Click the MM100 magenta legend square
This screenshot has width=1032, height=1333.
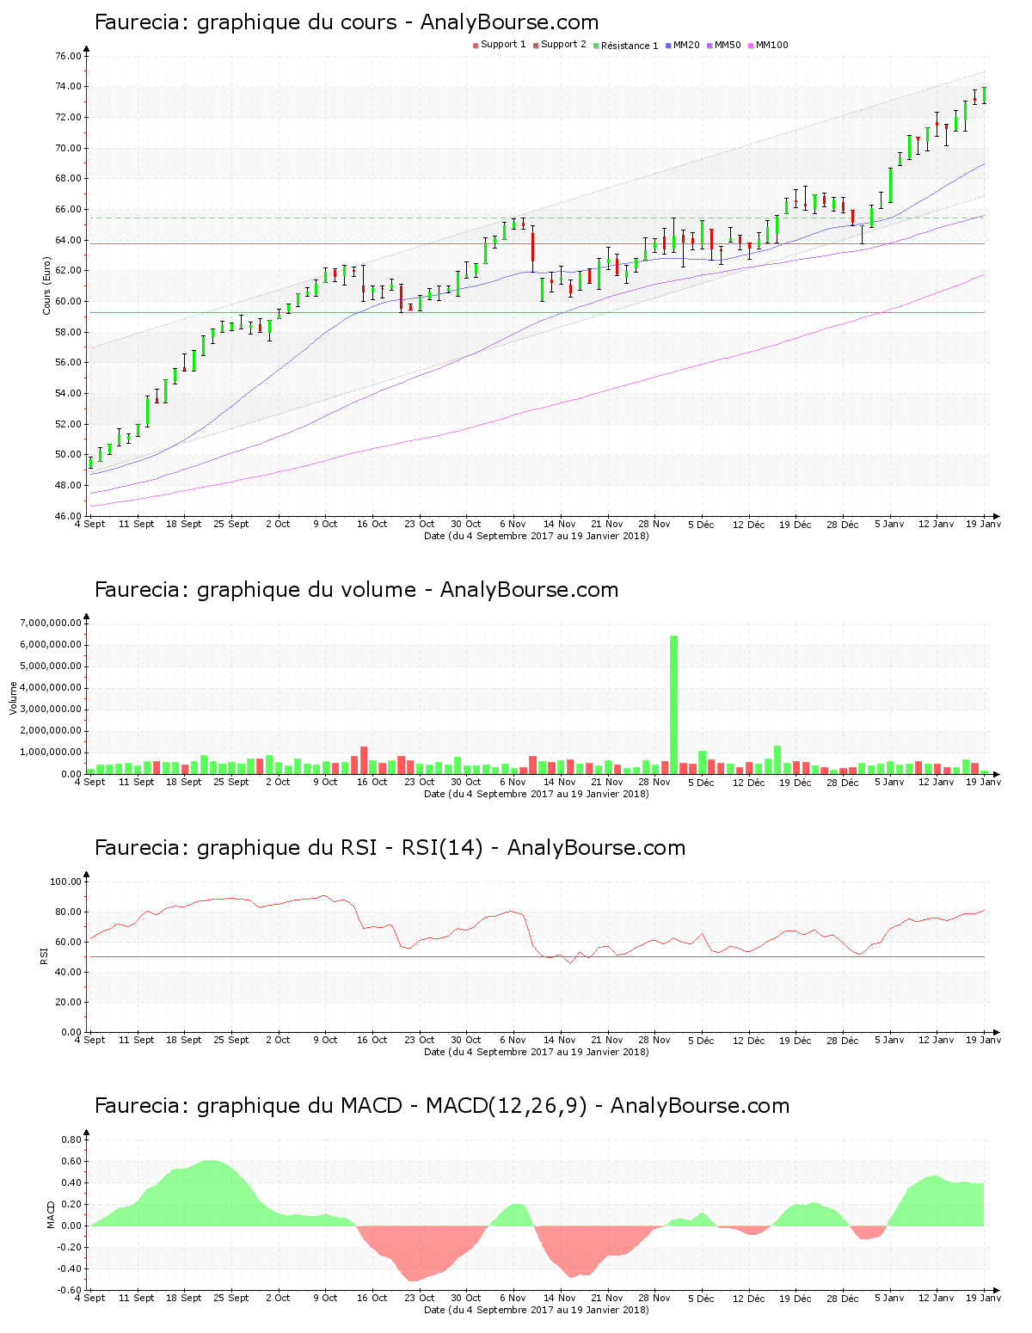(751, 46)
